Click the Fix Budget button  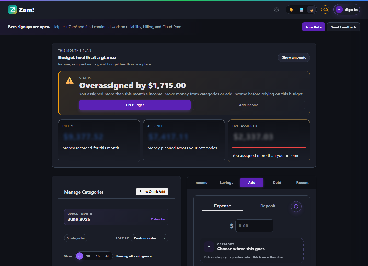coord(135,105)
